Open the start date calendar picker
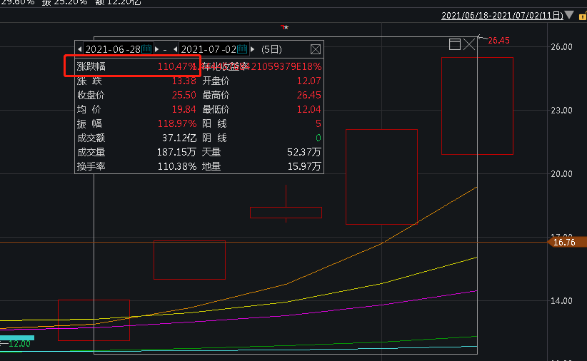The height and width of the screenshot is (361, 587). (x=146, y=49)
